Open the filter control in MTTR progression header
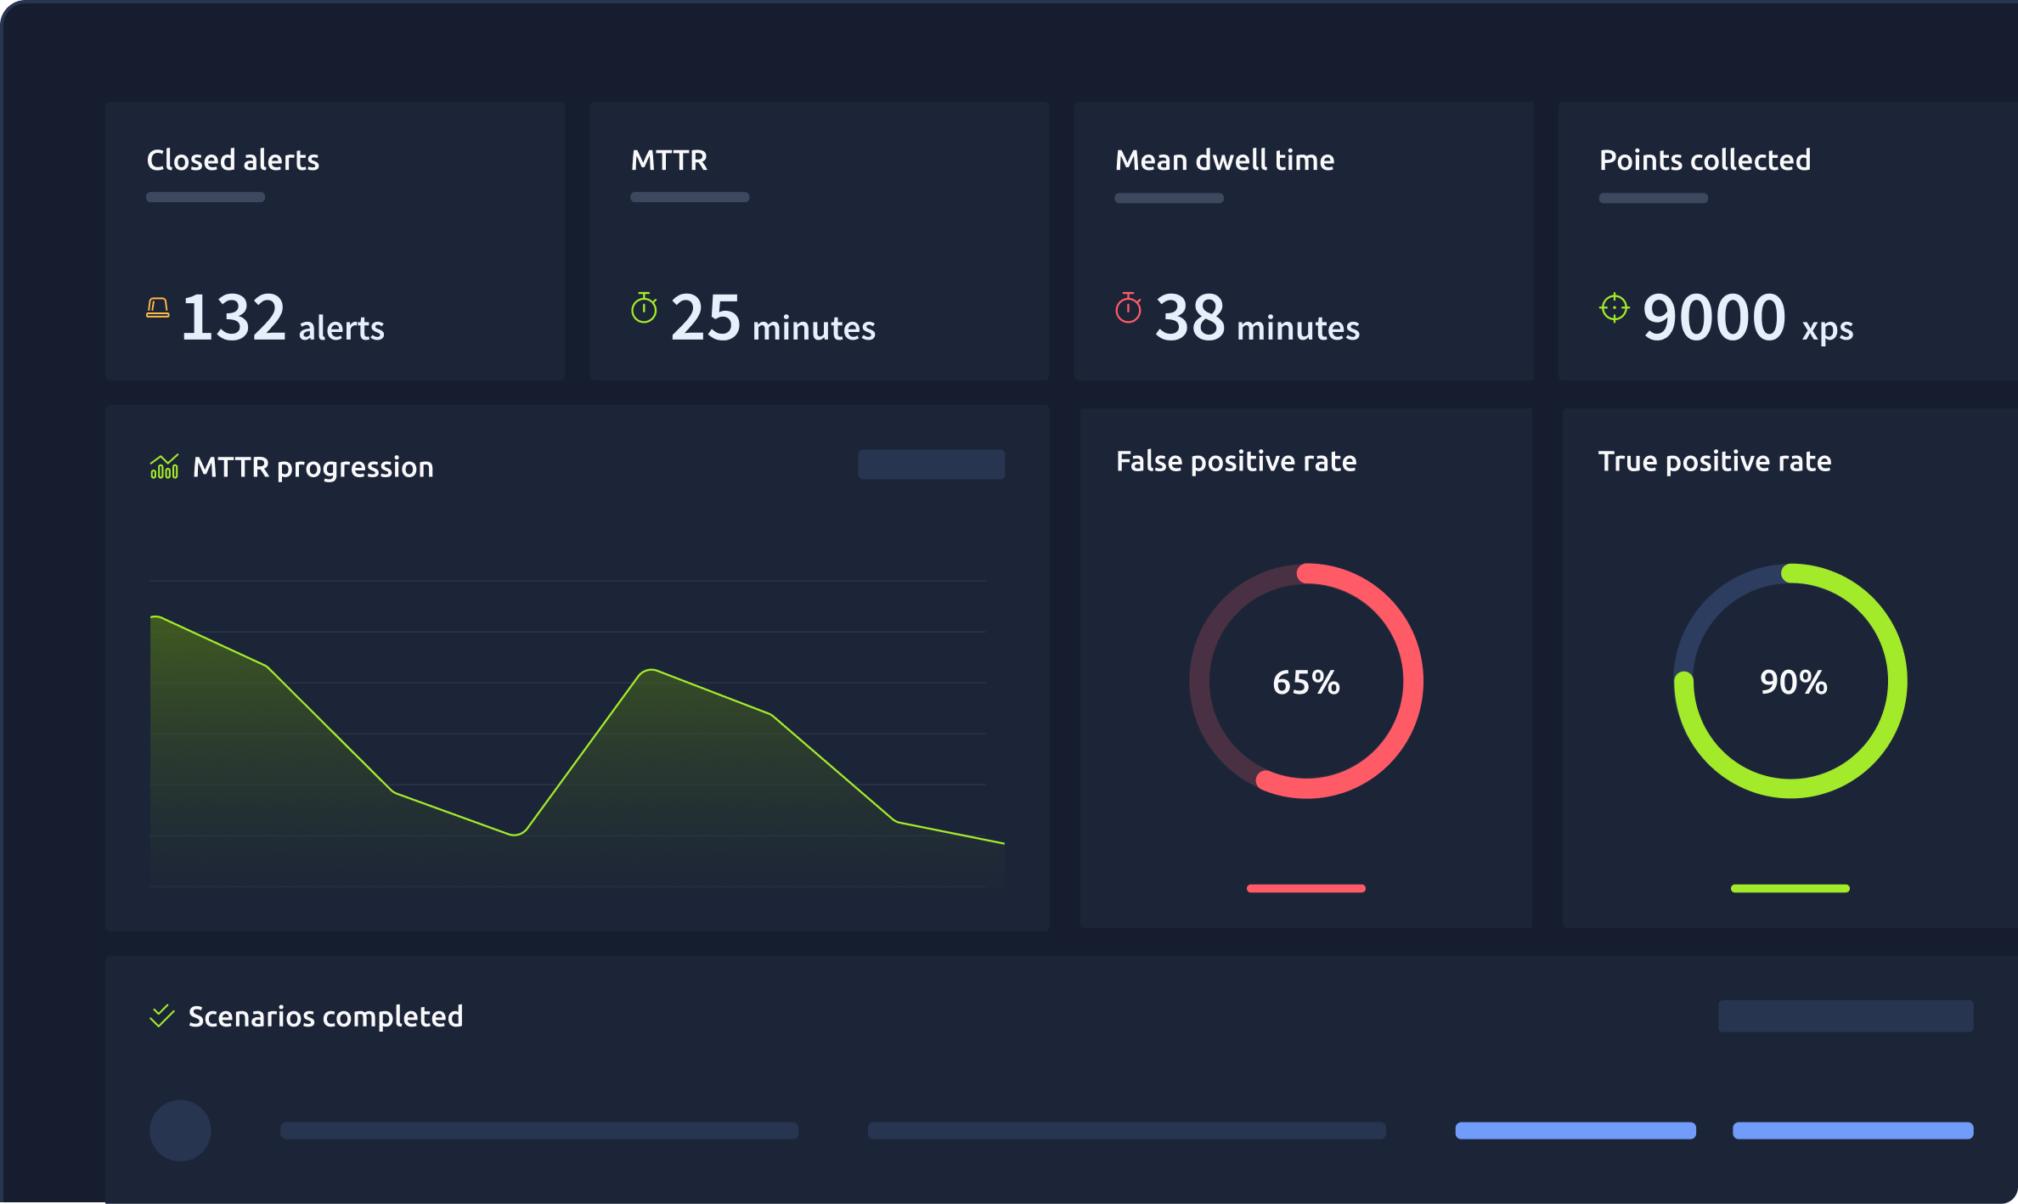2018x1204 pixels. (932, 464)
